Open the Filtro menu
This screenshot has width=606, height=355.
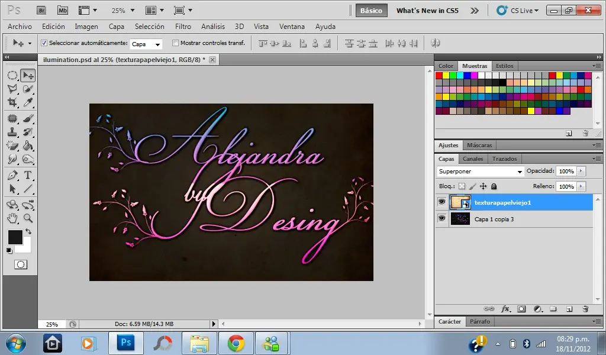click(x=183, y=27)
